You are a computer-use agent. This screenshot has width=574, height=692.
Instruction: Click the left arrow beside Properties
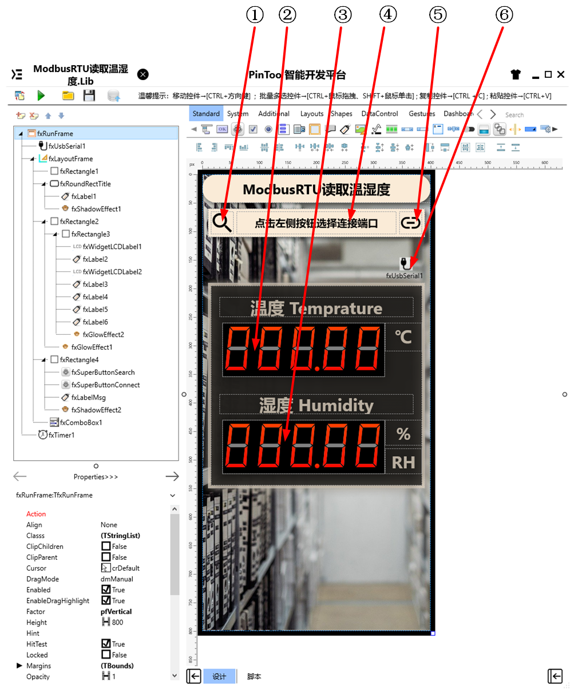pos(19,476)
